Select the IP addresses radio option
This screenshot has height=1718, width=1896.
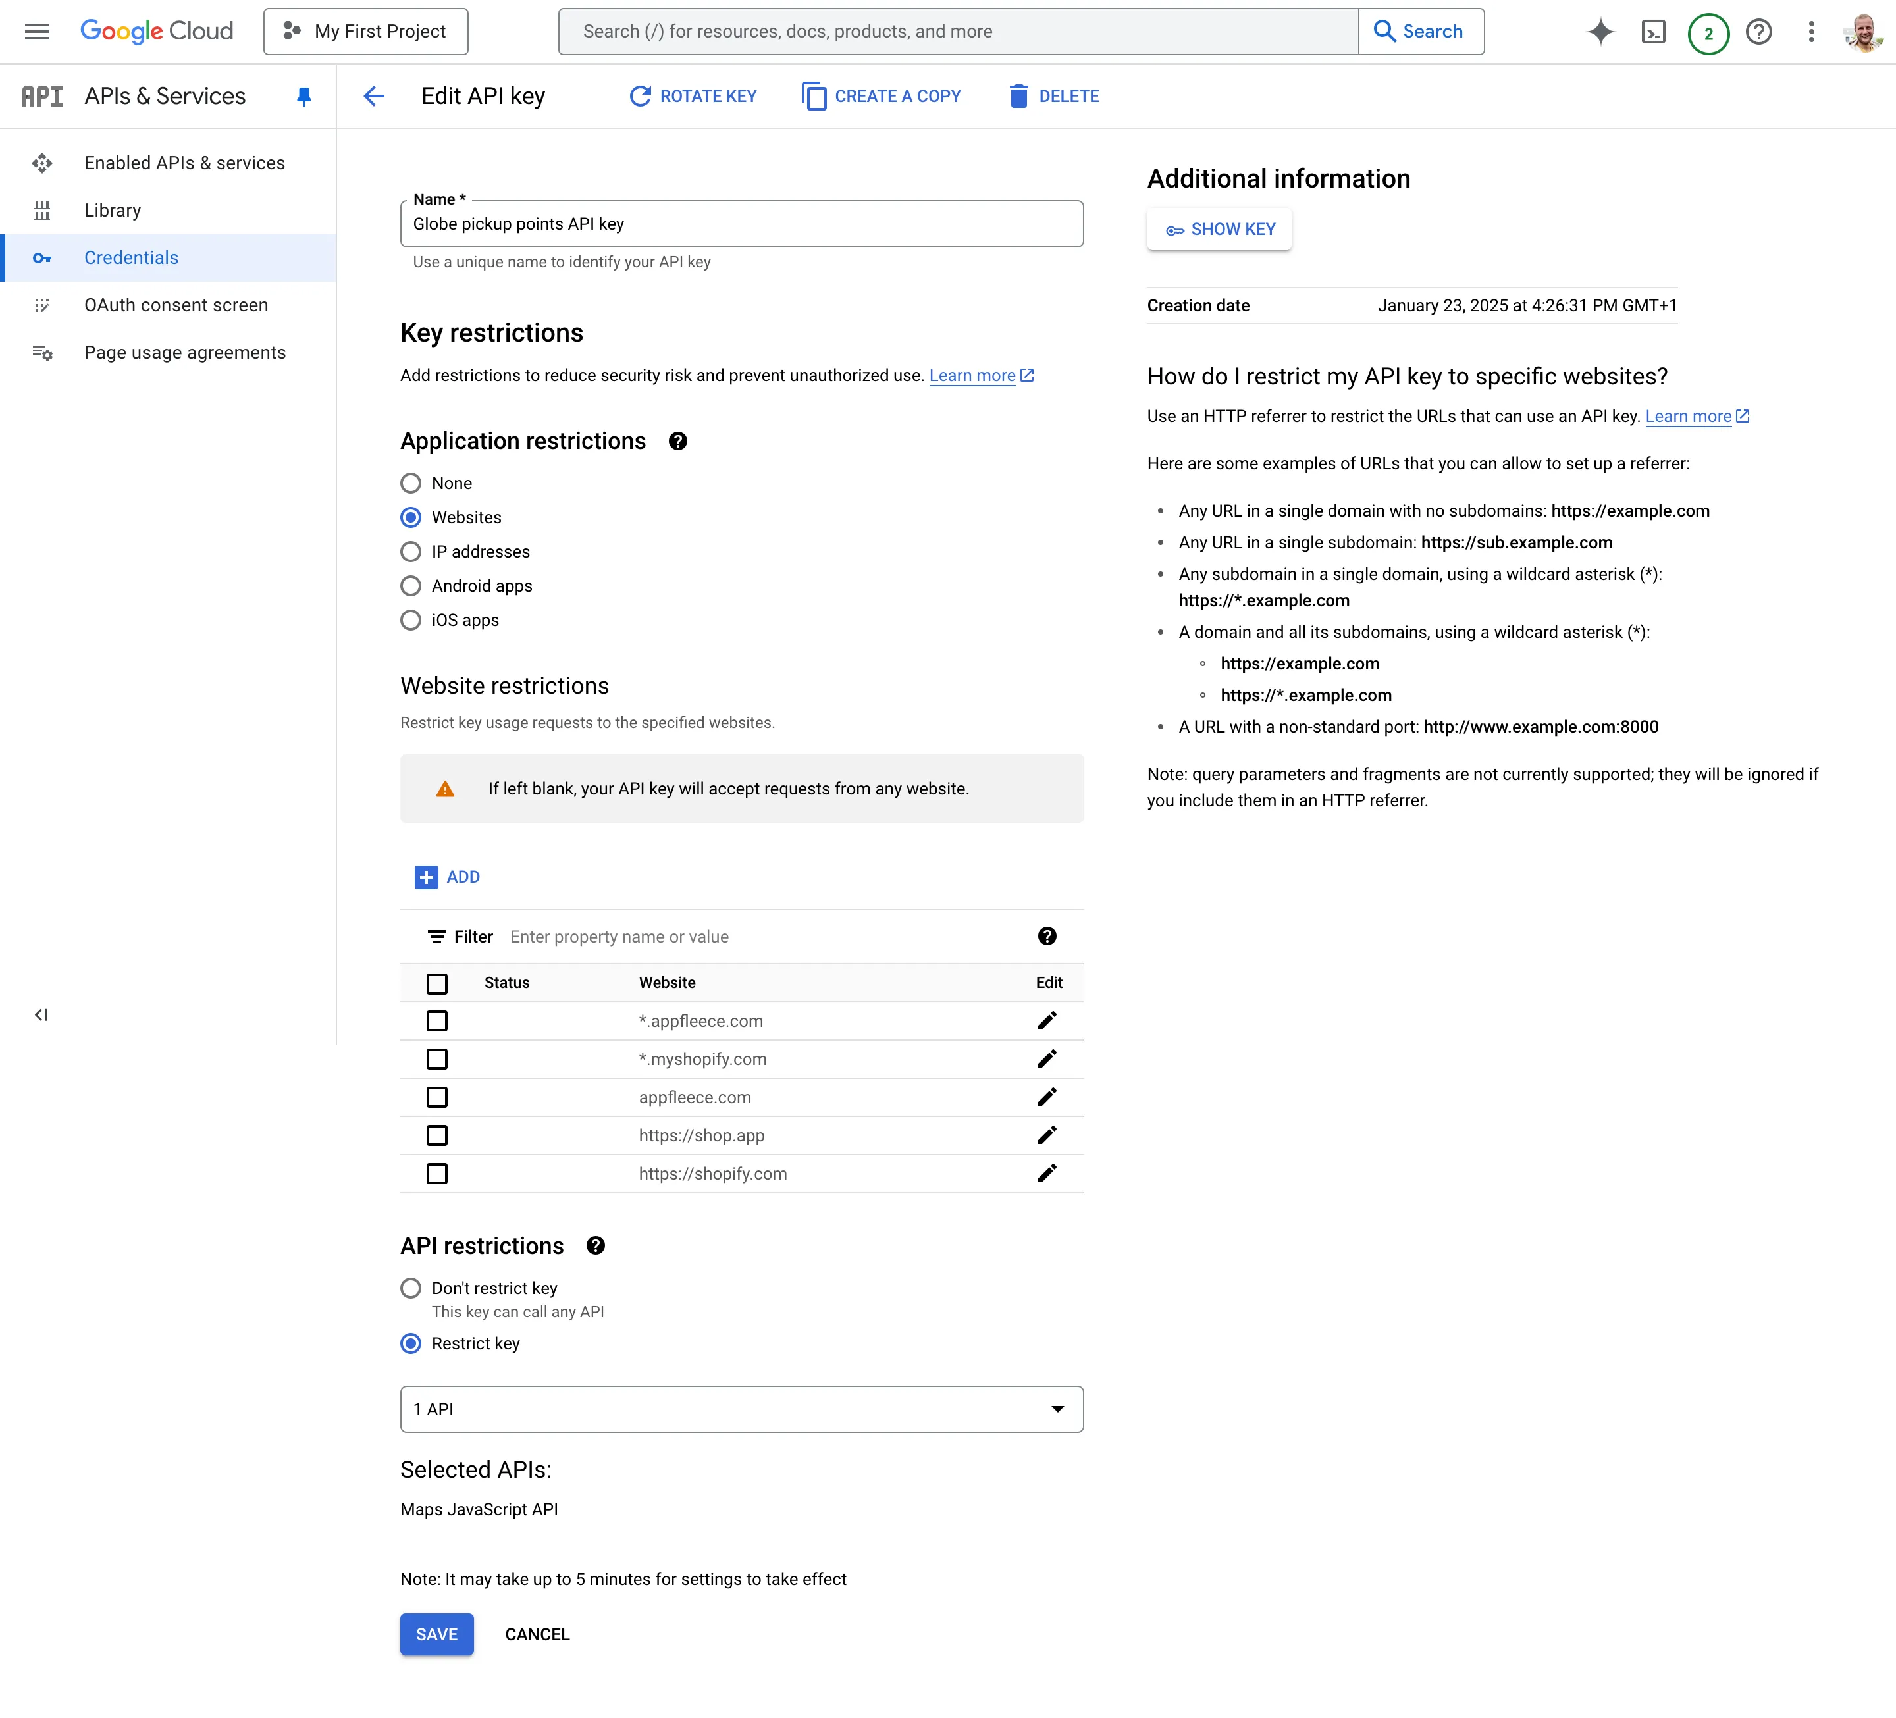coord(411,552)
